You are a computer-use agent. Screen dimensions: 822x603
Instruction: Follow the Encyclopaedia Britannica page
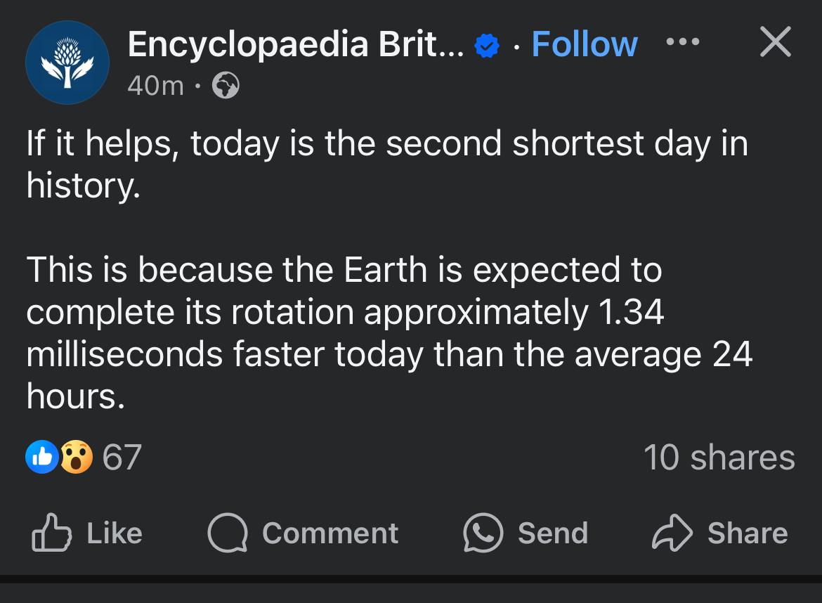click(585, 44)
